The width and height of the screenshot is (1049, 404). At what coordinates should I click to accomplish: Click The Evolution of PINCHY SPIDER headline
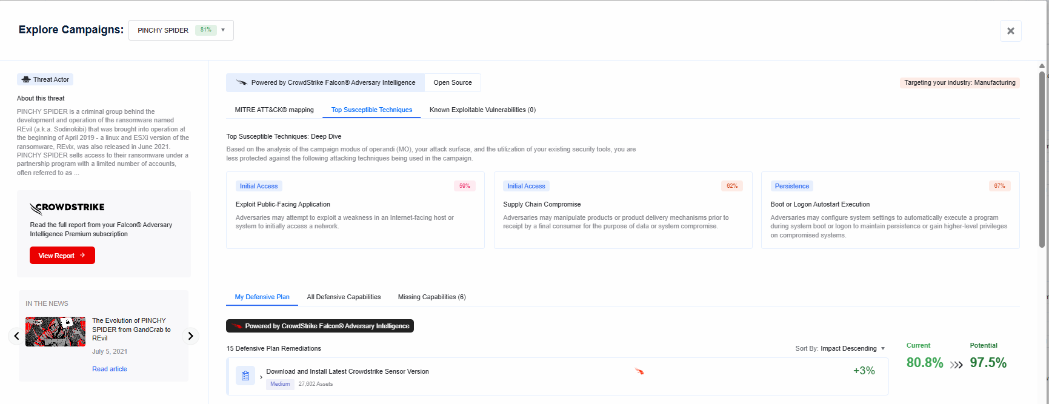pyautogui.click(x=132, y=329)
